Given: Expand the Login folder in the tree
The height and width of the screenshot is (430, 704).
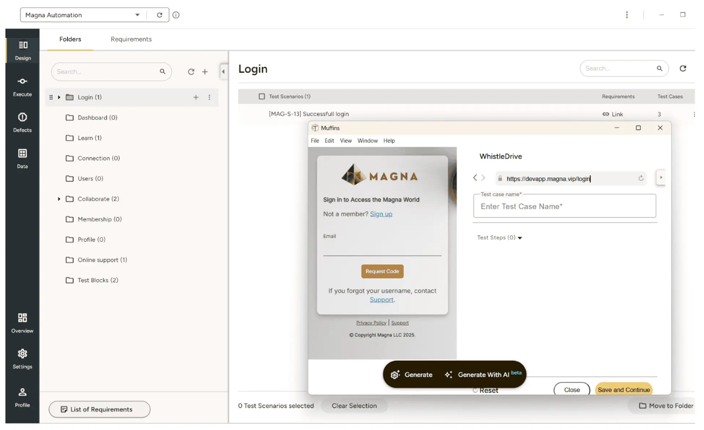Looking at the screenshot, I should pyautogui.click(x=59, y=97).
